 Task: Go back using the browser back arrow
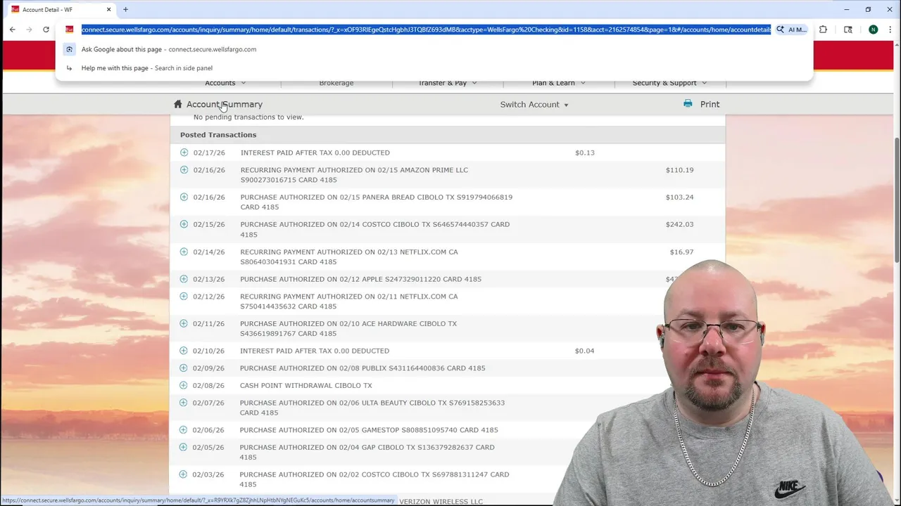tap(13, 30)
